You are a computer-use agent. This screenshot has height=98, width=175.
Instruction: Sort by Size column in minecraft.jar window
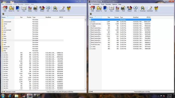pyautogui.click(x=19, y=17)
